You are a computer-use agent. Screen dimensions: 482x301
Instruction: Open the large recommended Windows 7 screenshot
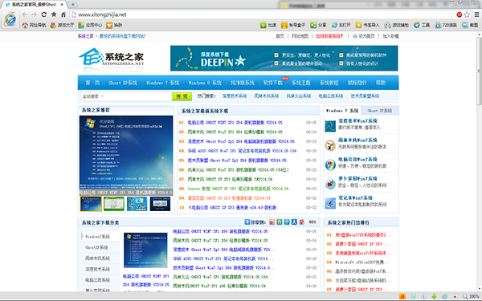[126, 156]
